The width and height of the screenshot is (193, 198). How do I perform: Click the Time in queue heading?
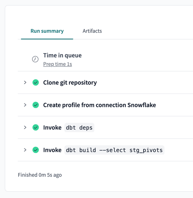point(63,55)
